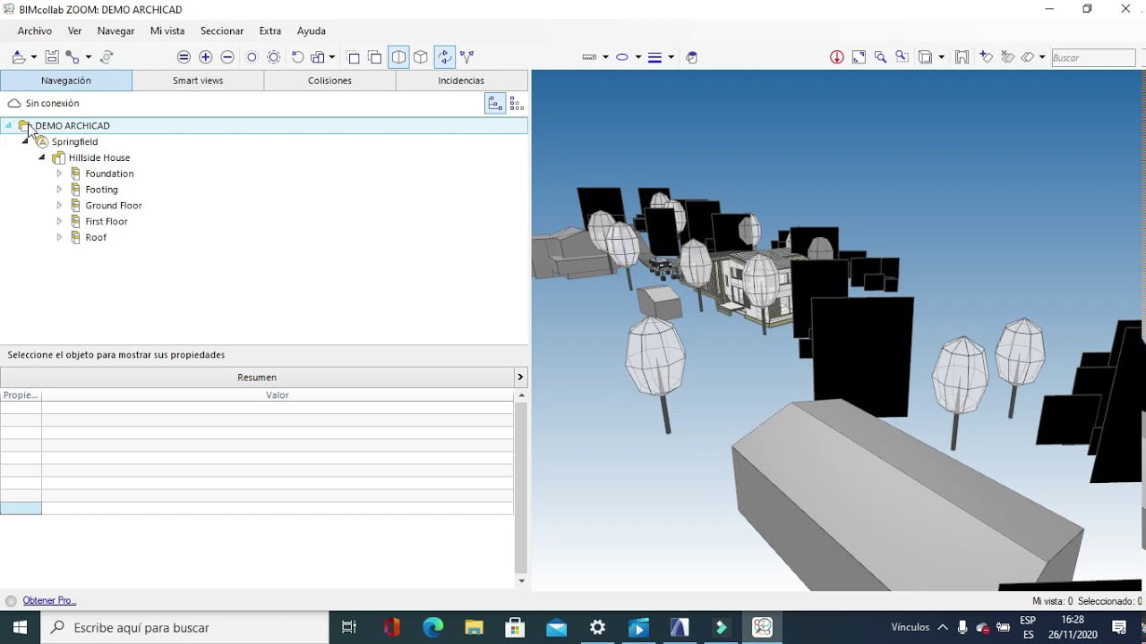Click the building blocks view icon
This screenshot has height=644, width=1146.
pyautogui.click(x=318, y=57)
